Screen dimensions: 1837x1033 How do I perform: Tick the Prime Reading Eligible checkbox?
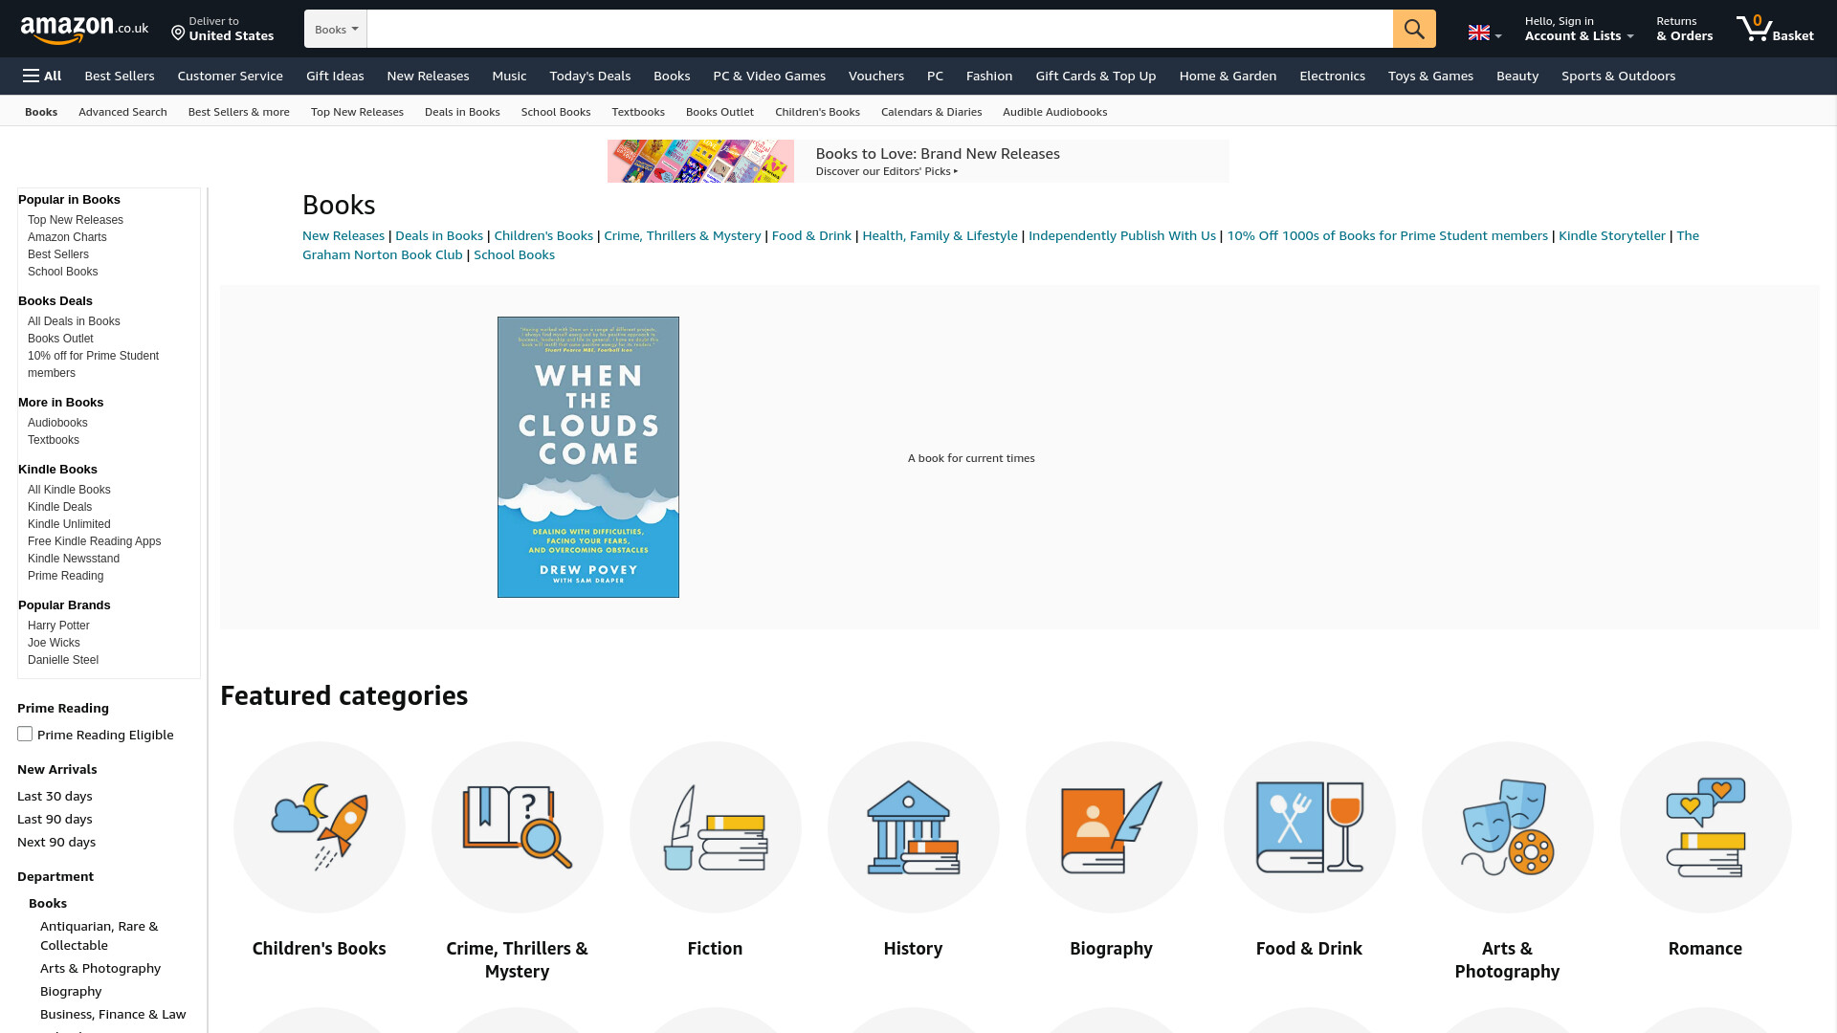(x=25, y=734)
